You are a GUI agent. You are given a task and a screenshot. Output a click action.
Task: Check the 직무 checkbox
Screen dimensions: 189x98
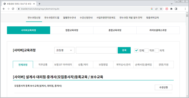146,50
